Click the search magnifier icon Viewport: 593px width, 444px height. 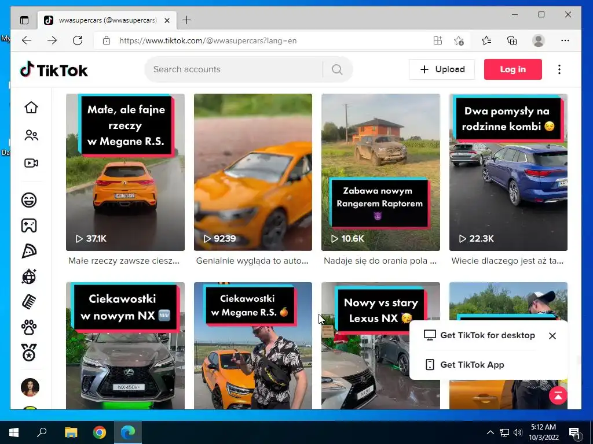(337, 69)
